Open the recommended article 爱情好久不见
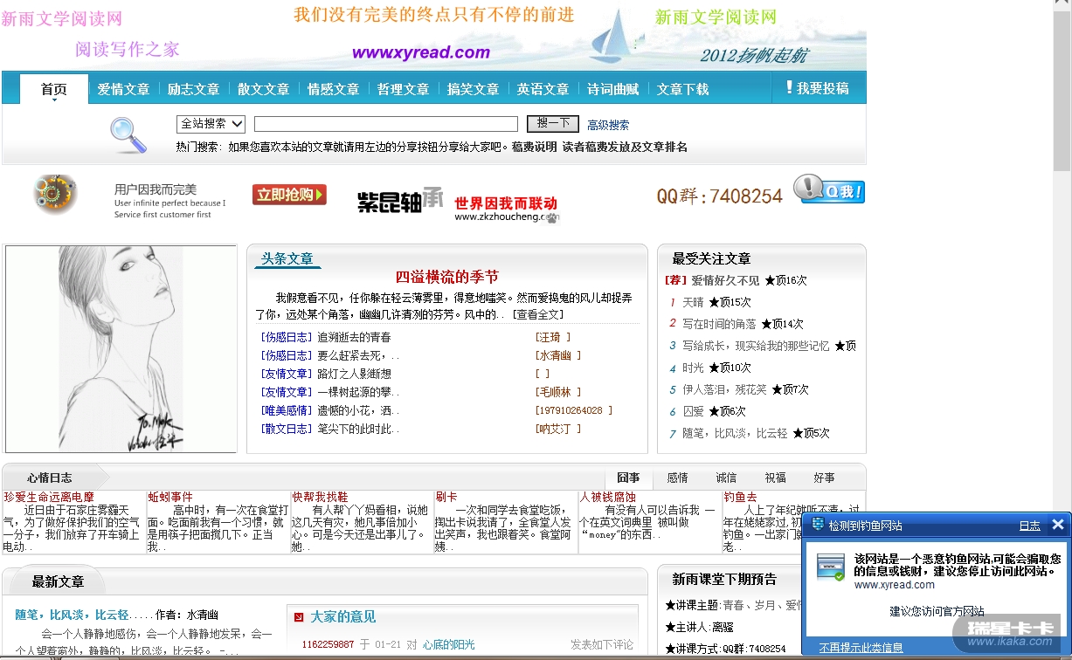 pyautogui.click(x=725, y=280)
